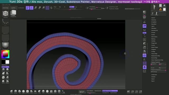Open the Texture Off selector
169x95 pixels.
click(x=5, y=38)
